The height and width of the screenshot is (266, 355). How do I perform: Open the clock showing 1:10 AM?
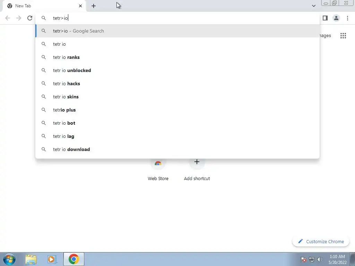(337, 259)
